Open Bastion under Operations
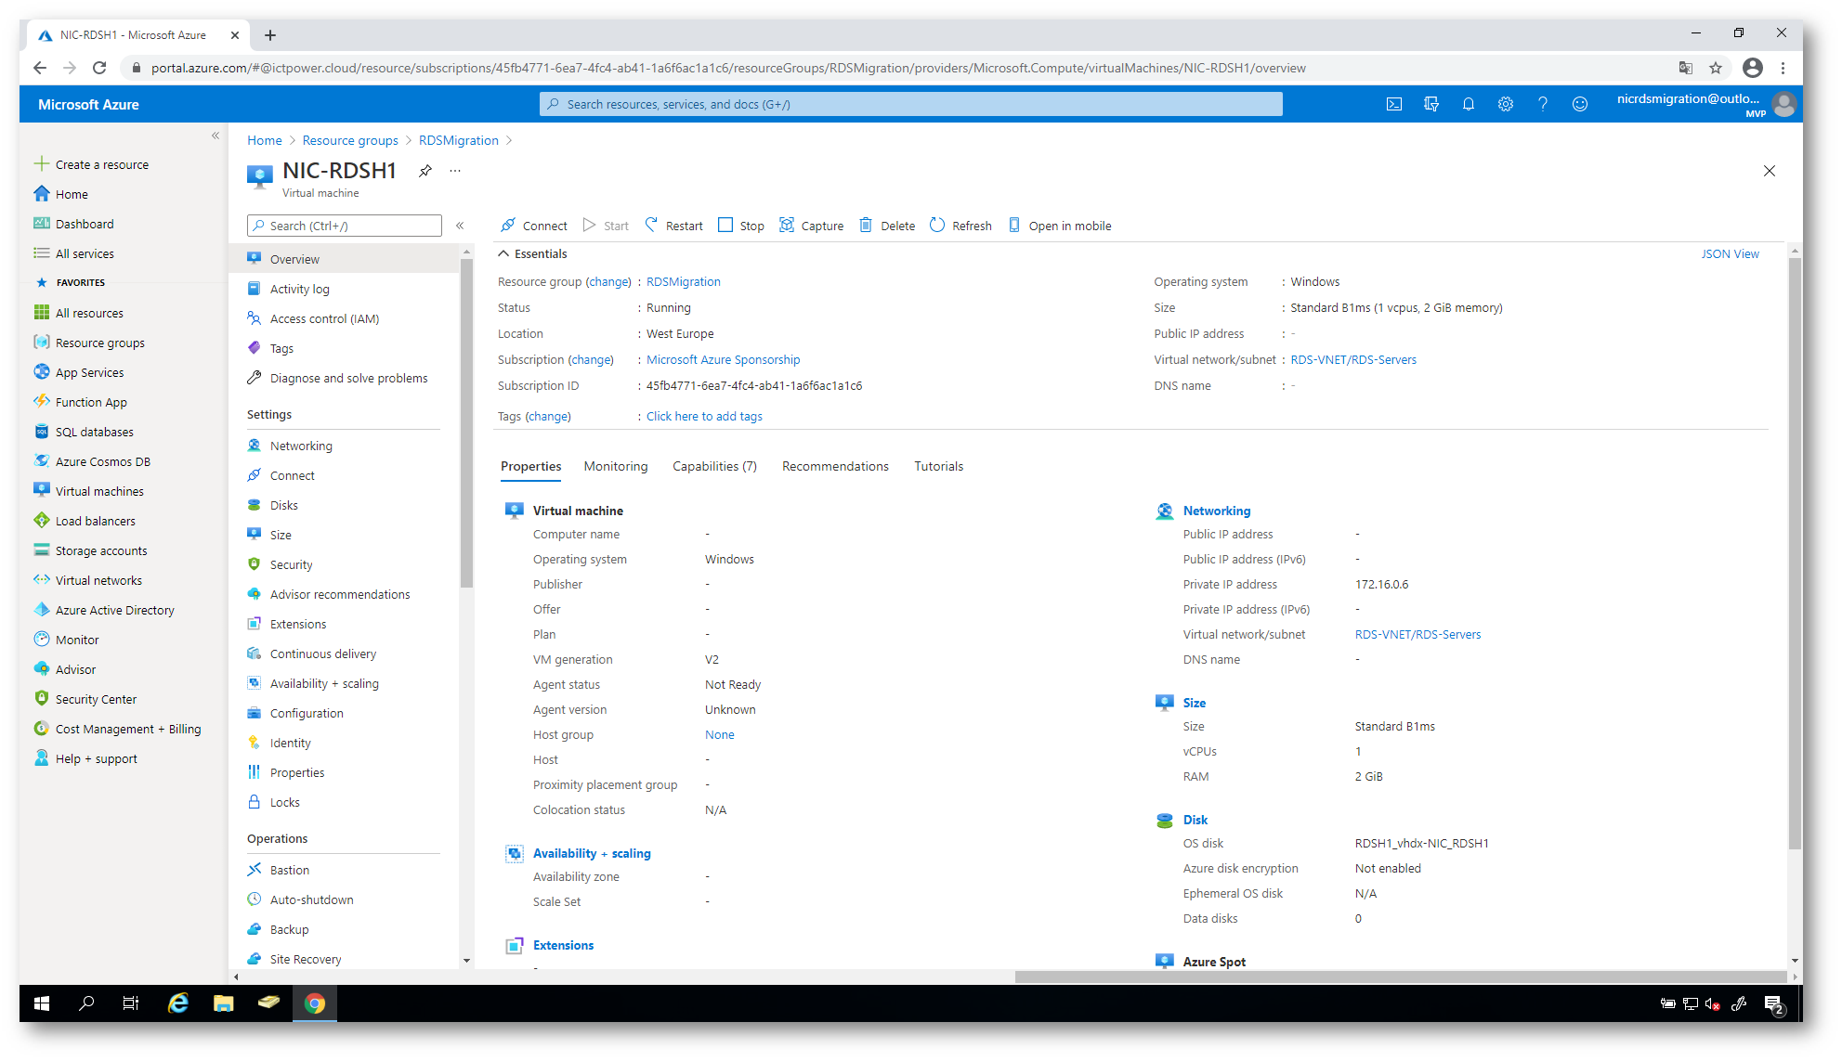 point(279,870)
